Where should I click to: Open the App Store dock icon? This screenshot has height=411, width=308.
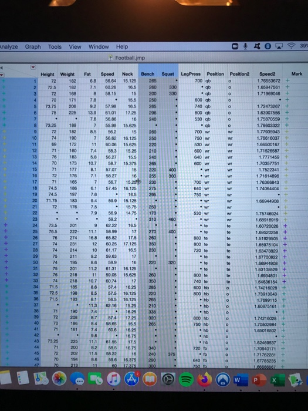click(132, 379)
